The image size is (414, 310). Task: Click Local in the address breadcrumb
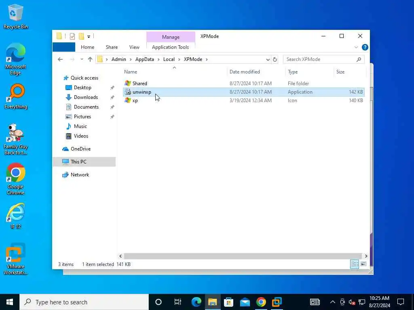click(x=169, y=59)
